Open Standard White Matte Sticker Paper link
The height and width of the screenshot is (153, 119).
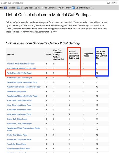pos(21,64)
